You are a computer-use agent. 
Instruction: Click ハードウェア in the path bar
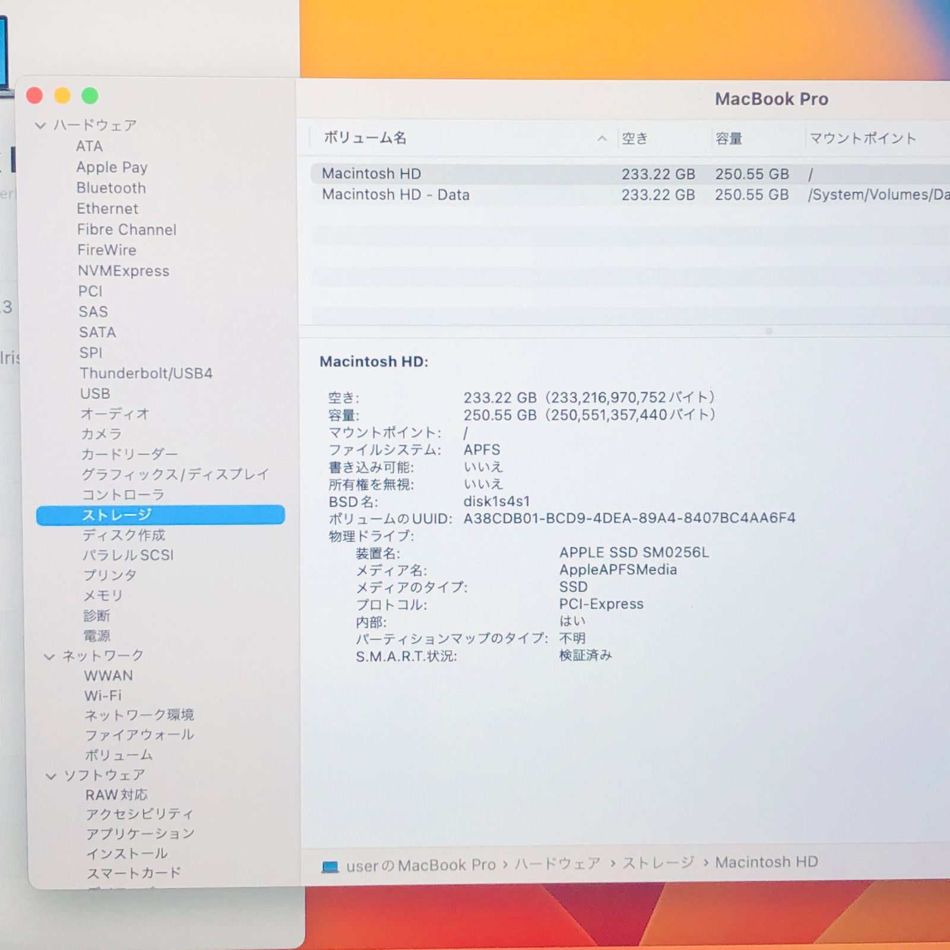point(557,864)
